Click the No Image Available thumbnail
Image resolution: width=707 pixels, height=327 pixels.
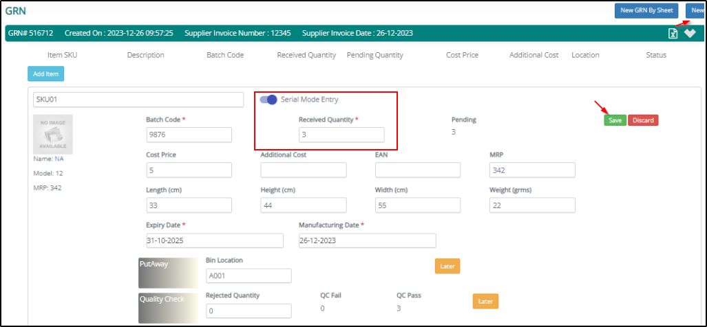pos(53,134)
